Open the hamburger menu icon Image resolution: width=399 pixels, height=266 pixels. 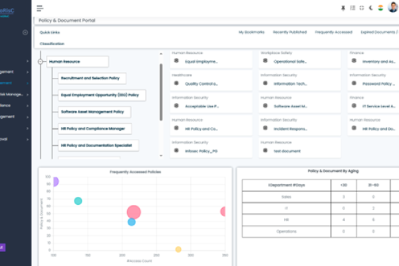pos(39,8)
